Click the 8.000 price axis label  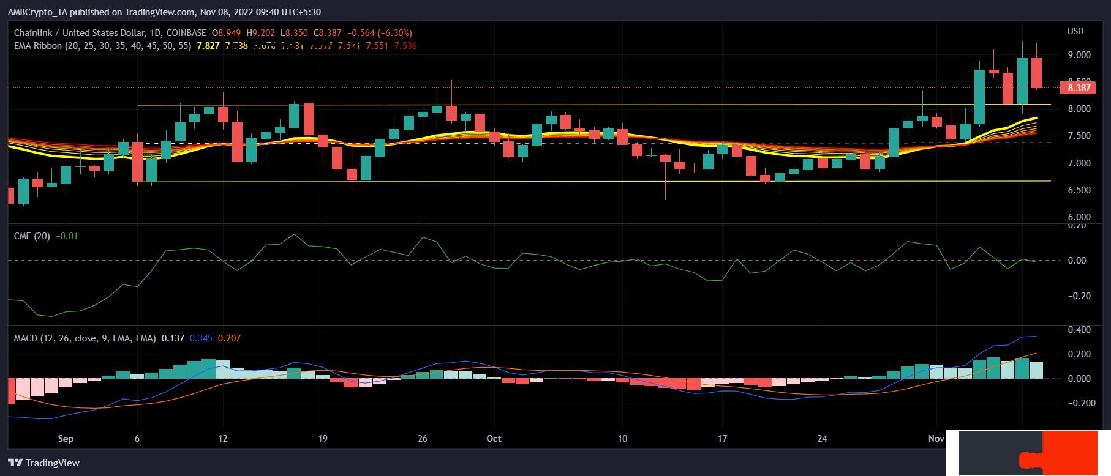(x=1079, y=109)
